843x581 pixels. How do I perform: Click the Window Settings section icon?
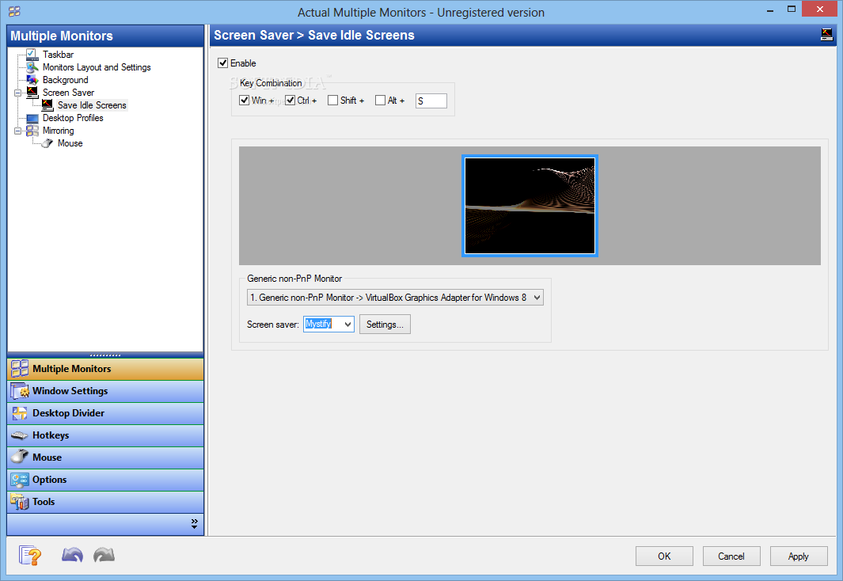20,391
